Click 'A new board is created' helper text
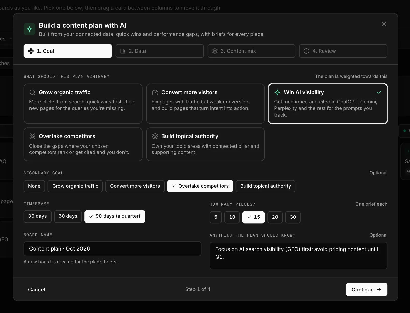This screenshot has width=410, height=313. (70, 262)
